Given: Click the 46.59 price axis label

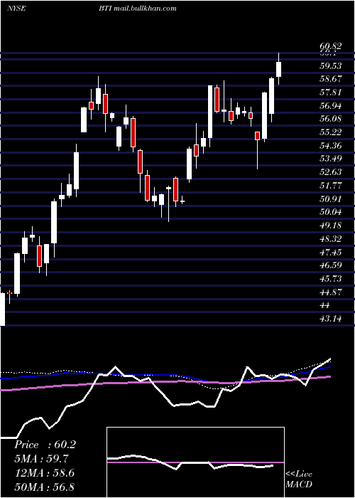Looking at the screenshot, I should (x=331, y=265).
